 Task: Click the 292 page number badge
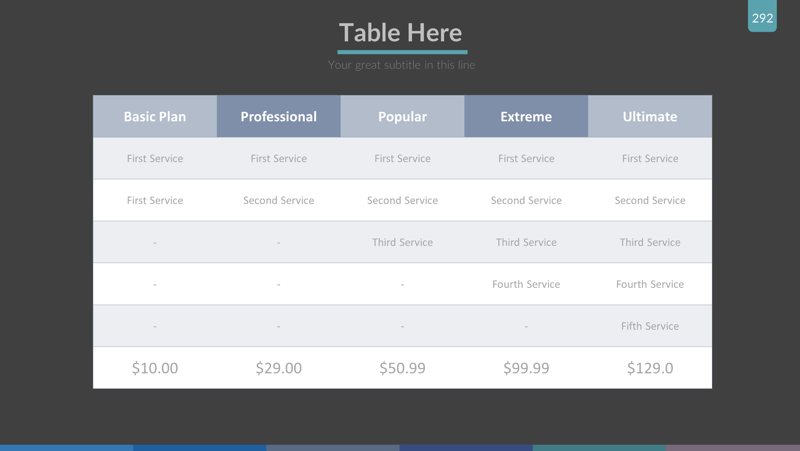click(762, 18)
